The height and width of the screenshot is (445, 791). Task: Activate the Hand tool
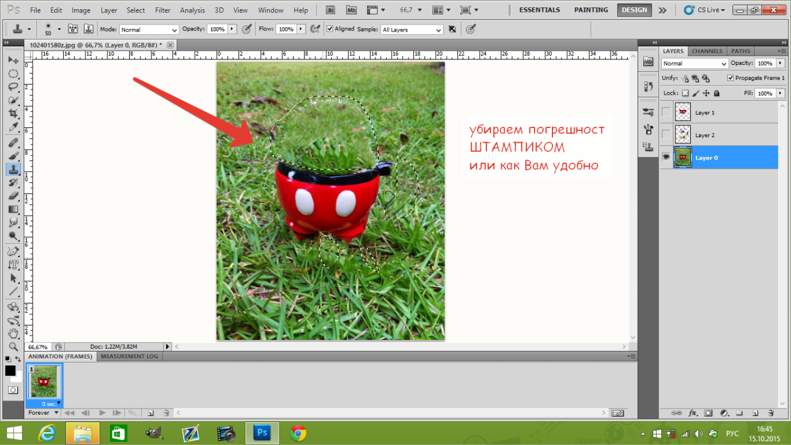point(13,334)
